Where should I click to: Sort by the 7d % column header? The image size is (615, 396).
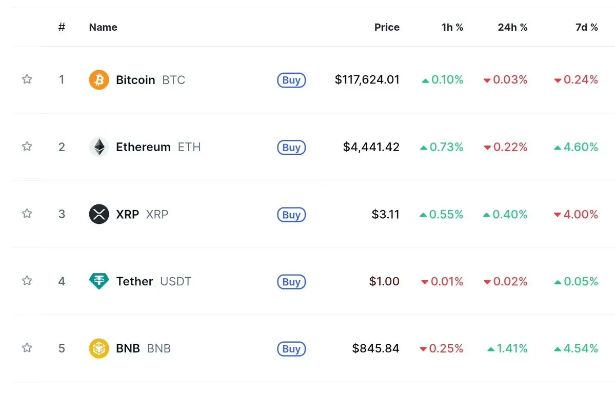[x=586, y=27]
